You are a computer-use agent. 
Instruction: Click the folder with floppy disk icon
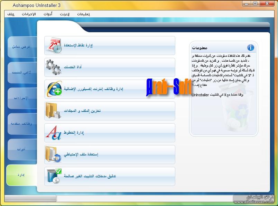[x=53, y=111]
